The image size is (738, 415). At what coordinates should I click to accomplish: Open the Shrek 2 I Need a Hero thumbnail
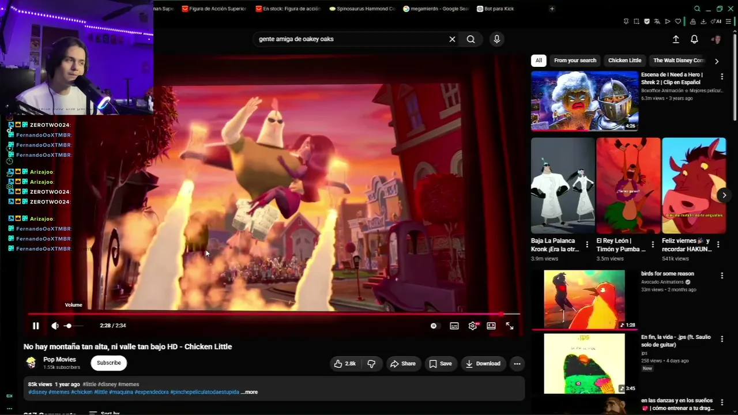tap(585, 101)
